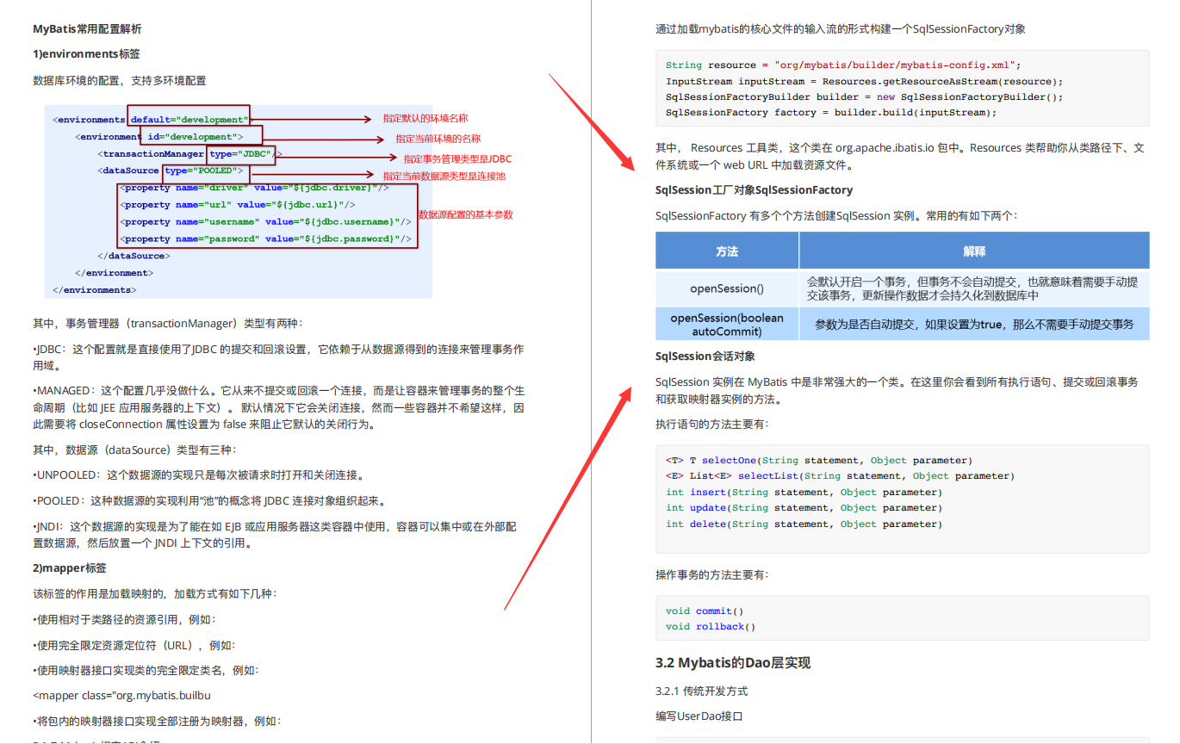Click the "String resource =" code line
The width and height of the screenshot is (1180, 744).
click(843, 65)
